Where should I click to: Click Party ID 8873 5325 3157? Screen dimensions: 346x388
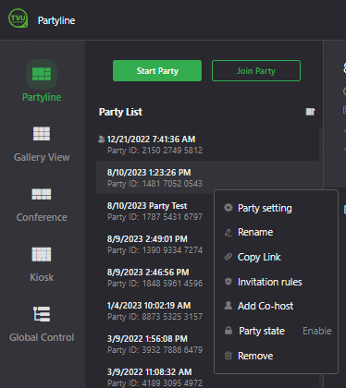tap(154, 317)
